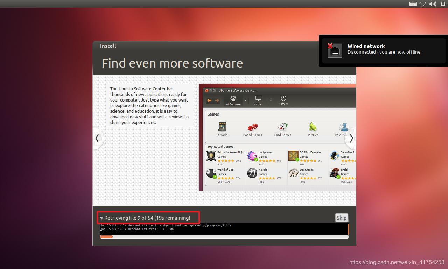Viewport: 448px width, 269px height.
Task: Open the keyboard indicator in top bar
Action: click(413, 4)
